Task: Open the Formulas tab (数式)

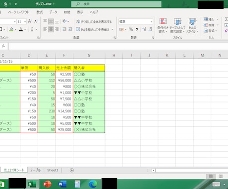Action: [40, 12]
